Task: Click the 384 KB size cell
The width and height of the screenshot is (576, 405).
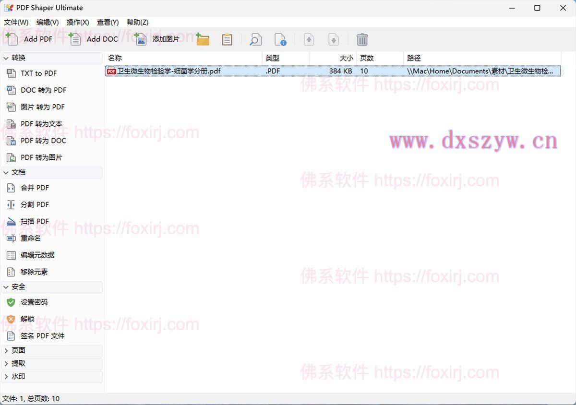Action: (340, 71)
